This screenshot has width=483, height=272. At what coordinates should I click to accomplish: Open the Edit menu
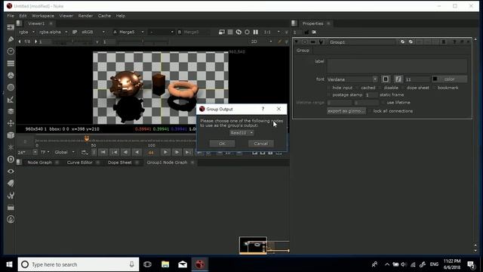[x=23, y=16]
